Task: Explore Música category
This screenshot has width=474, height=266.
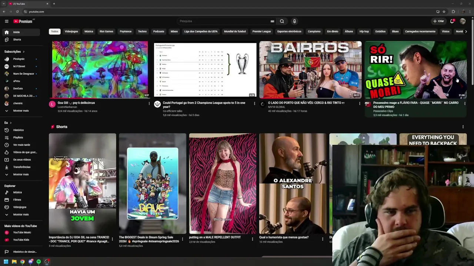Action: coord(21,192)
